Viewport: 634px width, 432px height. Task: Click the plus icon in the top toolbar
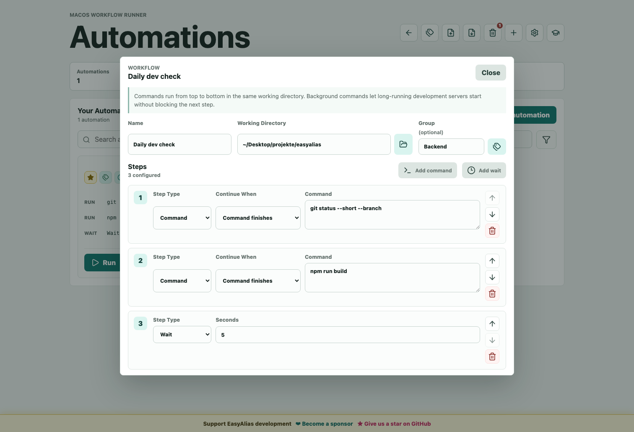(514, 33)
